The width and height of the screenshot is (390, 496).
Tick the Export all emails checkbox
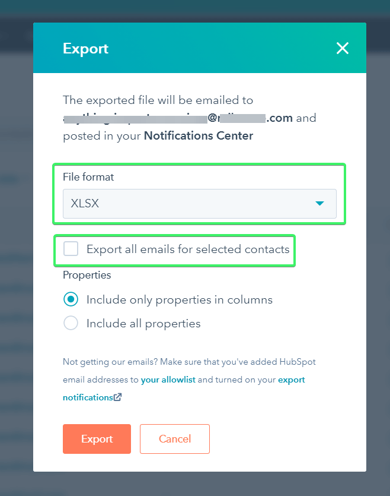71,248
